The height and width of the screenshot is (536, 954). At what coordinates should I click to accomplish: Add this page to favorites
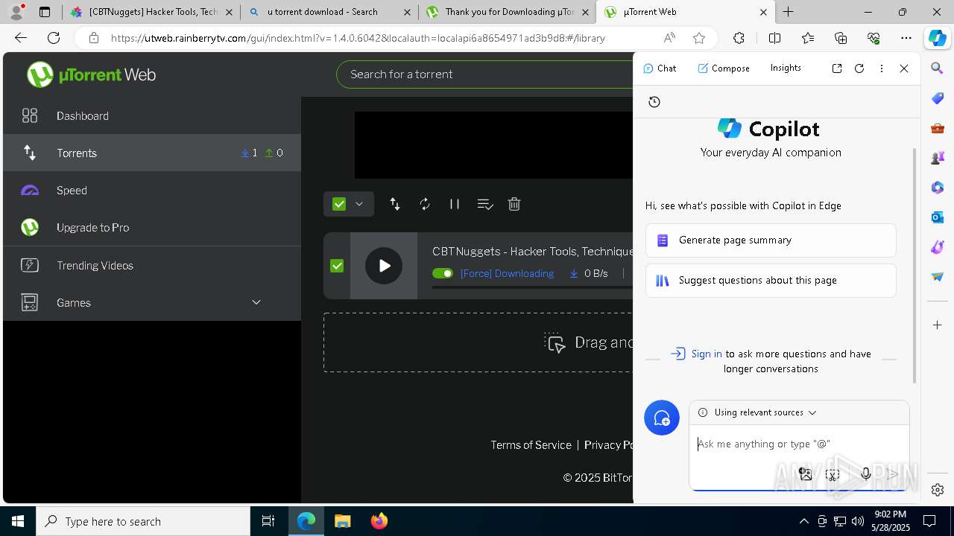699,38
